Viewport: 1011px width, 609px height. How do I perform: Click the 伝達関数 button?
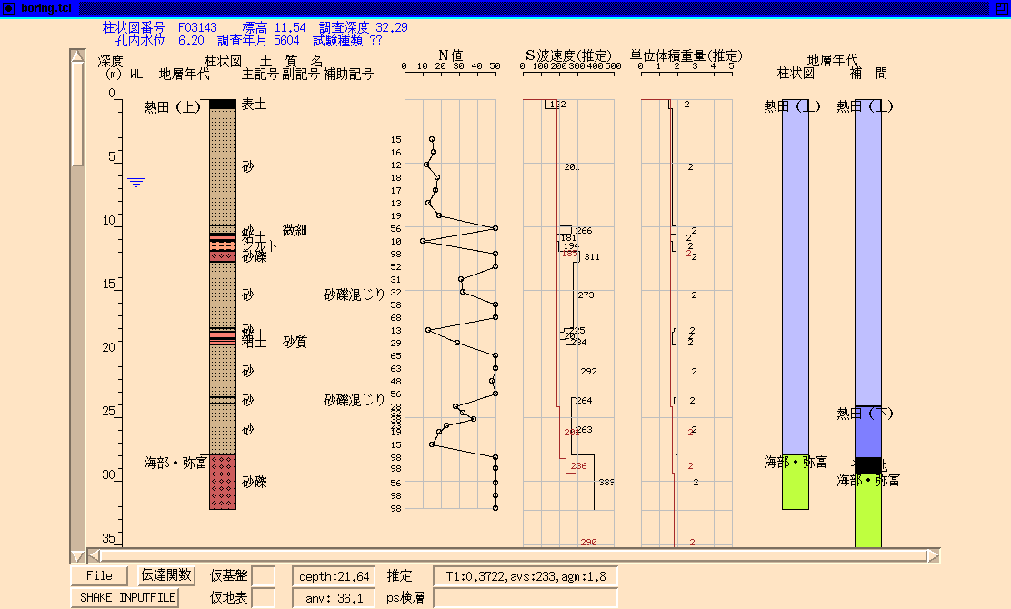click(x=166, y=575)
